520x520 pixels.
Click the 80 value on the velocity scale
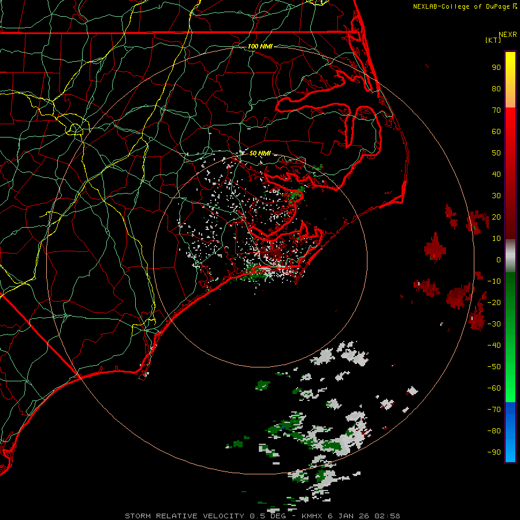click(496, 89)
